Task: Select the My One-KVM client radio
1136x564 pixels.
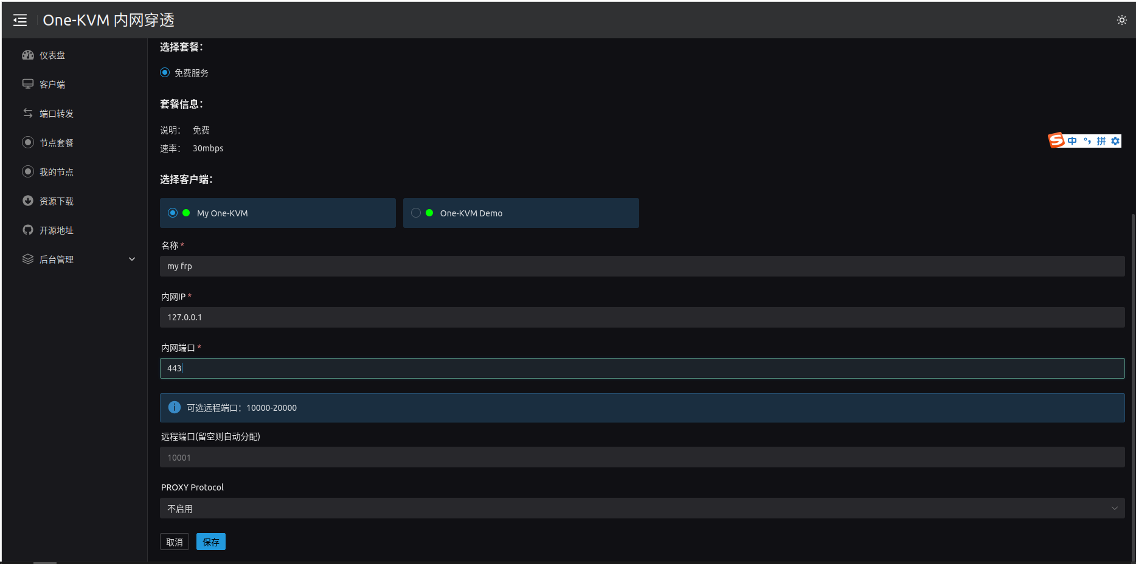Action: pos(173,213)
